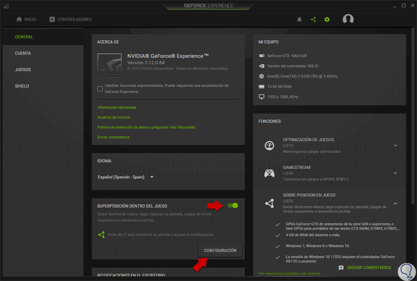Click the GameStream controller icon
The width and height of the screenshot is (417, 281).
click(269, 173)
